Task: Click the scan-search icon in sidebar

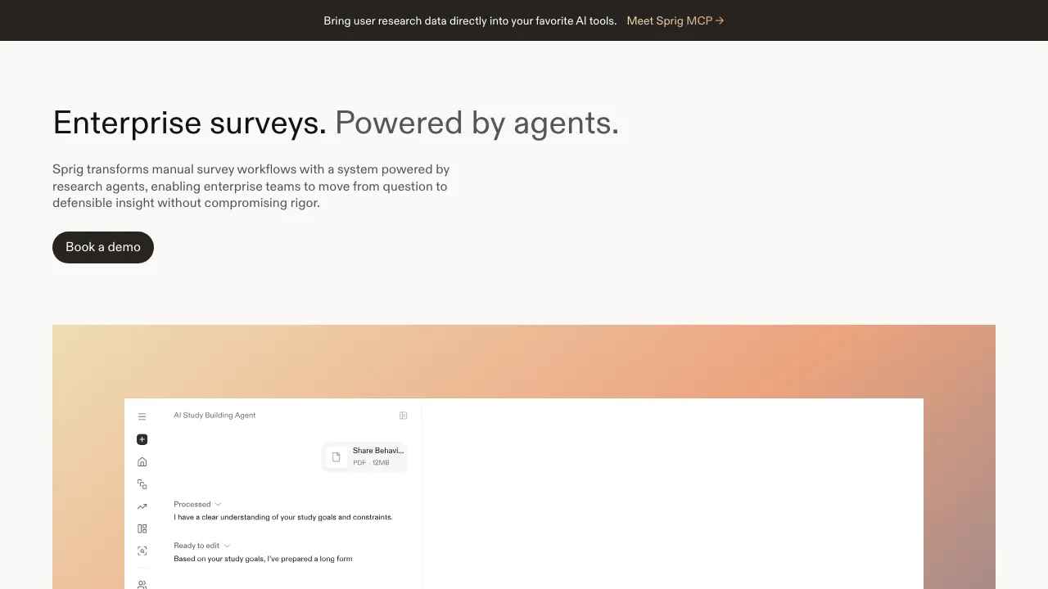Action: pyautogui.click(x=142, y=551)
